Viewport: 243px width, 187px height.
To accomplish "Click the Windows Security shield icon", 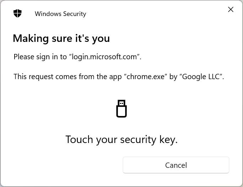I will click(x=17, y=13).
